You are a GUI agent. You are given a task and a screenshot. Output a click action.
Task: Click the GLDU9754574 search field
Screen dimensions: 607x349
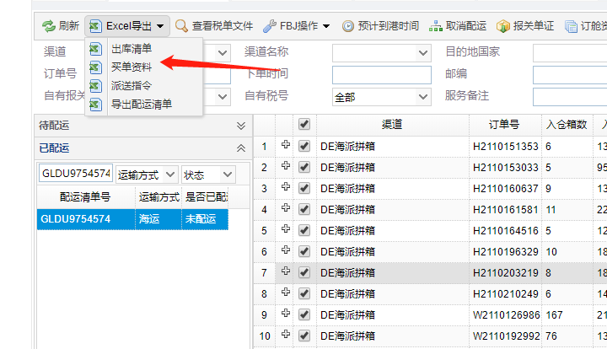tap(76, 174)
